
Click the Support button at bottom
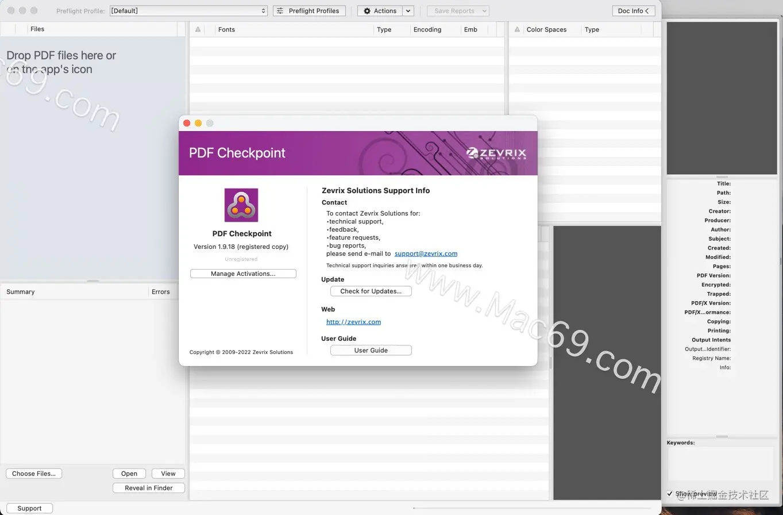point(29,509)
